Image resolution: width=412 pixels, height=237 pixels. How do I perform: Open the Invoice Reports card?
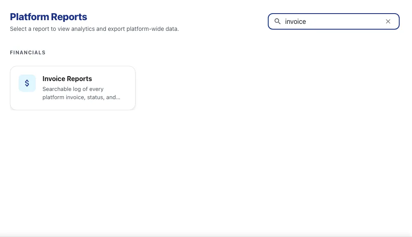click(x=73, y=88)
